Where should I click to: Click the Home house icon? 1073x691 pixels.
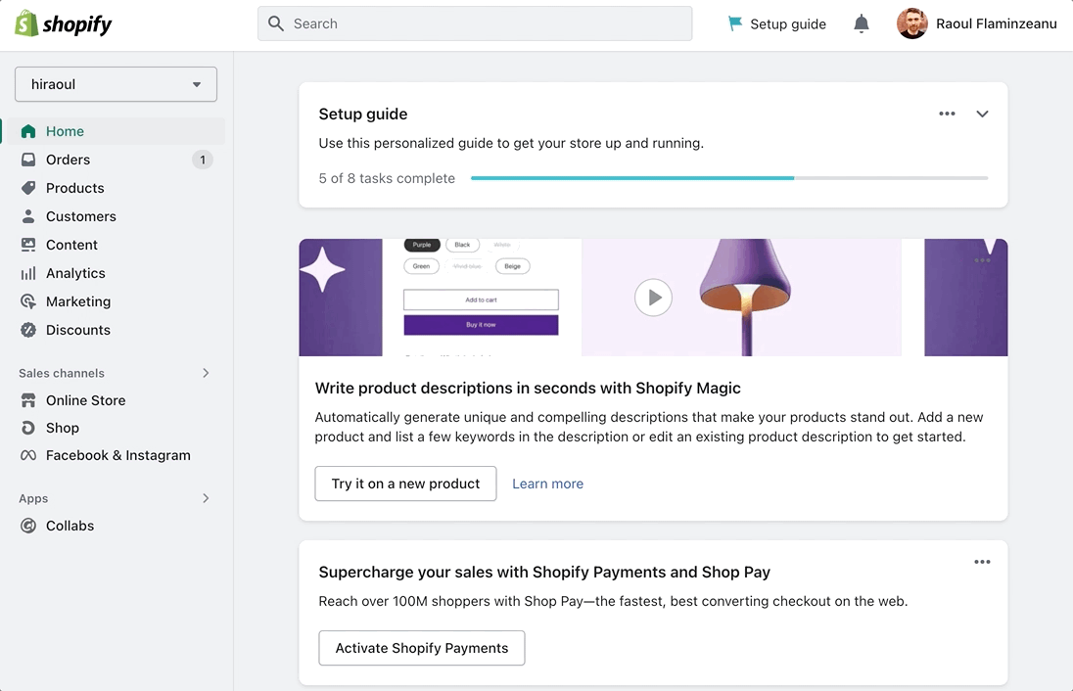(x=28, y=131)
